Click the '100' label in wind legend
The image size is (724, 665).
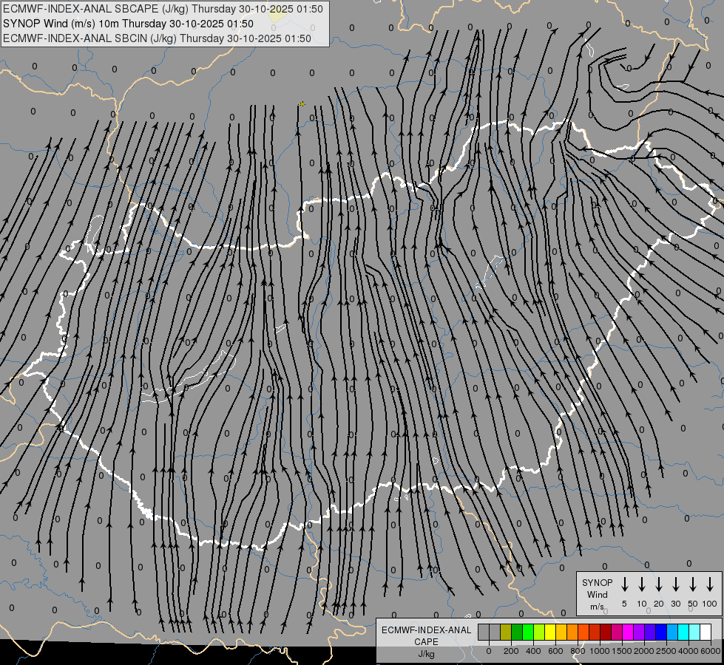tap(710, 604)
